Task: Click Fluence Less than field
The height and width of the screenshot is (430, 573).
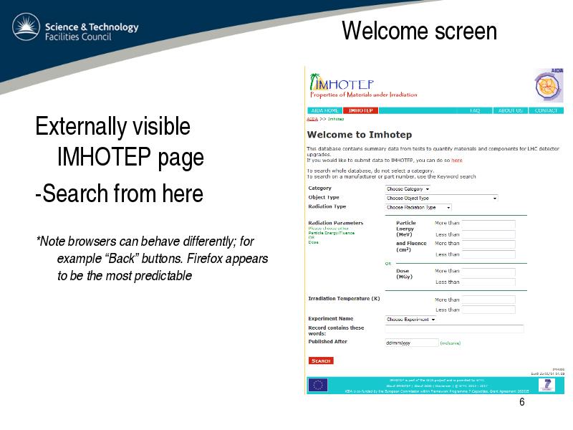Action: click(488, 254)
